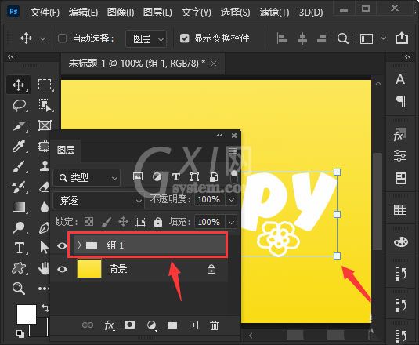Screen dimensions: 419x345
Task: Select the Frame tool with X box
Action: pos(45,125)
